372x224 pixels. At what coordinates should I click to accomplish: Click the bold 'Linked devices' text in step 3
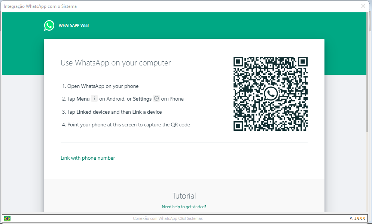[x=93, y=112]
